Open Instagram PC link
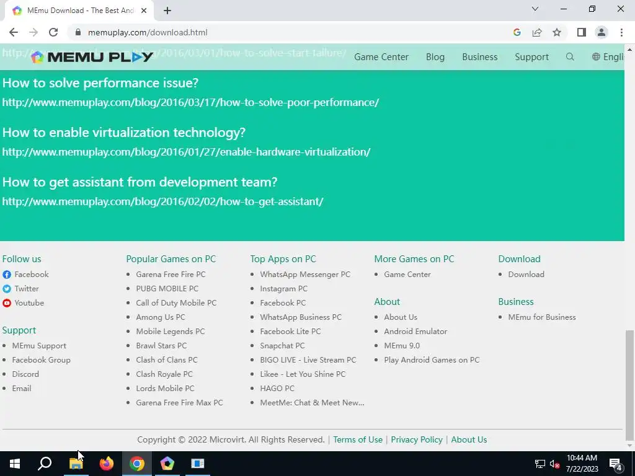This screenshot has height=476, width=635. click(x=283, y=289)
